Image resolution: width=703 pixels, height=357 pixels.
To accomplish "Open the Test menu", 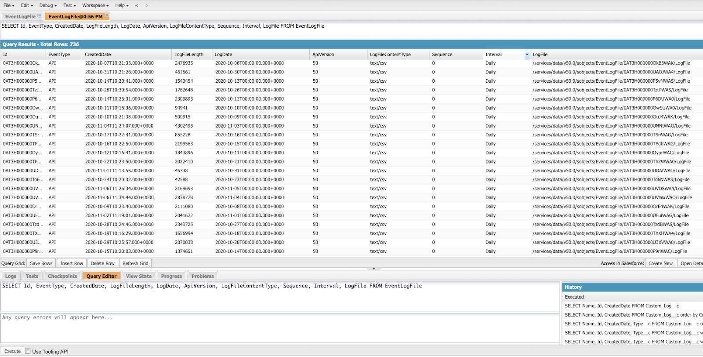I will (69, 5).
